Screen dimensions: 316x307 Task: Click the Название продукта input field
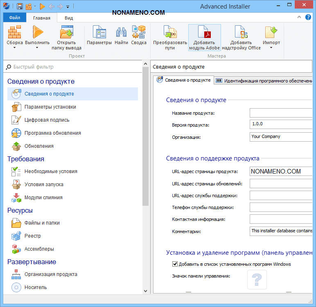coord(281,113)
